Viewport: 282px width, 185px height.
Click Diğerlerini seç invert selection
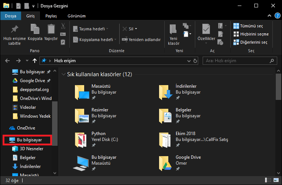coord(250,42)
